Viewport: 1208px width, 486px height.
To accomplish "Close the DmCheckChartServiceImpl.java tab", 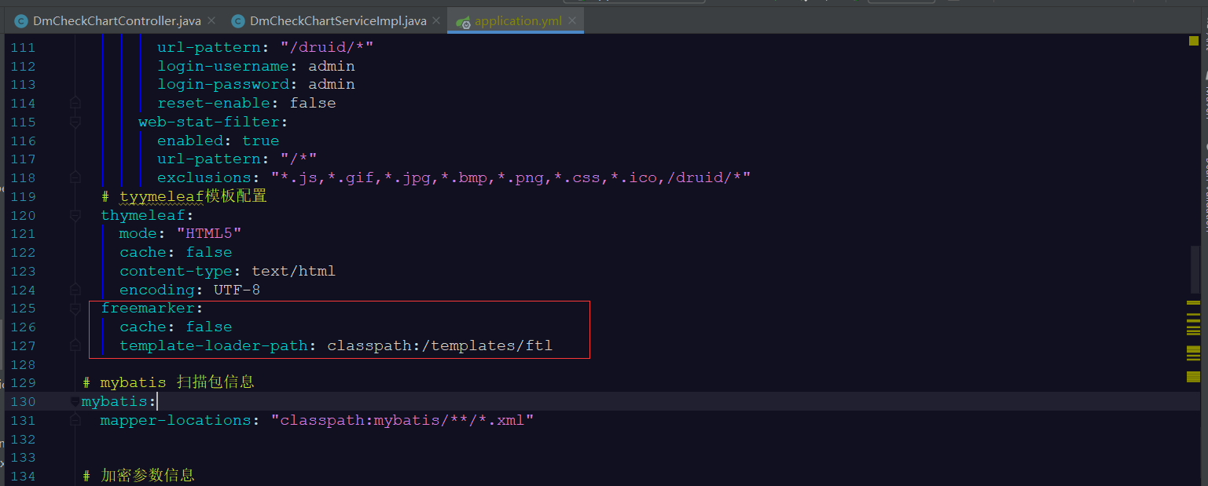I will click(x=436, y=20).
